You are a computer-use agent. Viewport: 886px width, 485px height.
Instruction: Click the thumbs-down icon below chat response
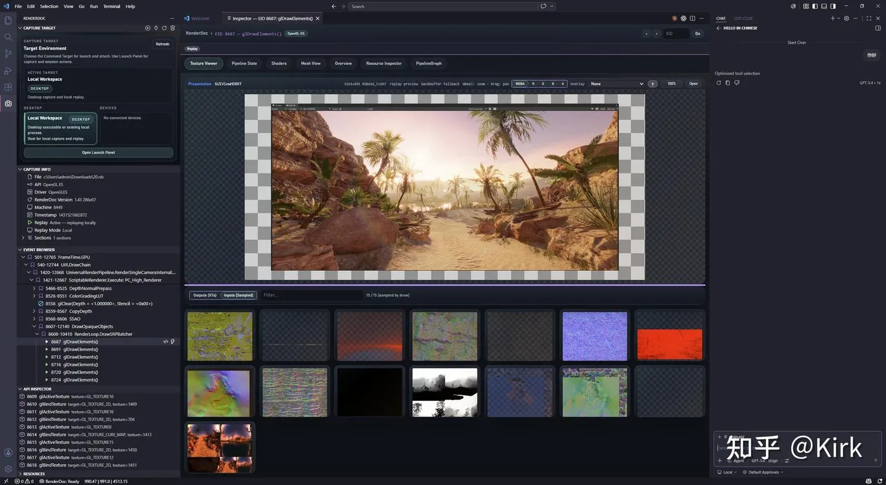pos(736,82)
